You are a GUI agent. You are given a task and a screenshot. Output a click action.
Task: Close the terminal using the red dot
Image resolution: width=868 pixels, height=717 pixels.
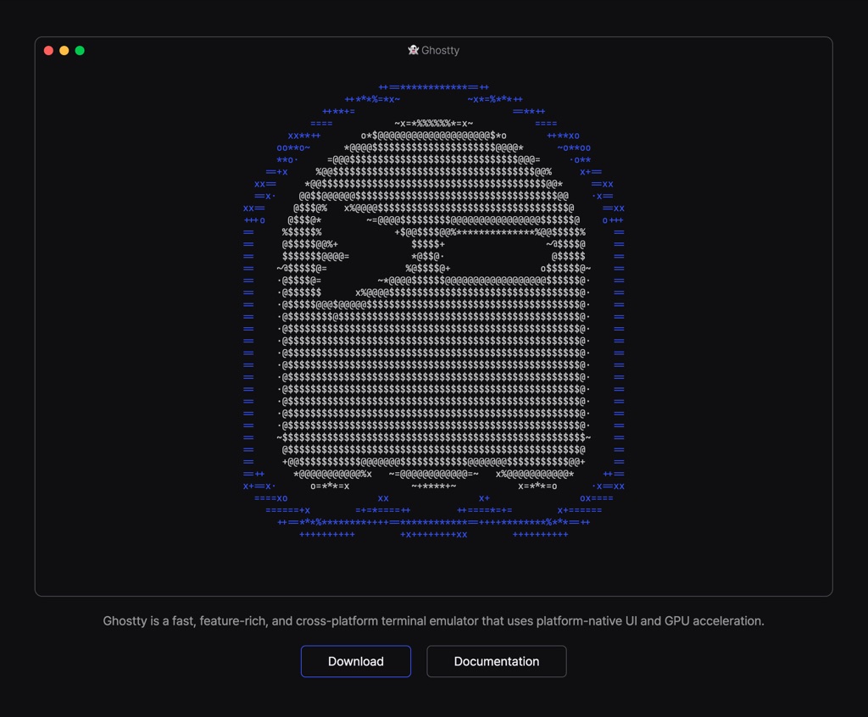point(48,50)
